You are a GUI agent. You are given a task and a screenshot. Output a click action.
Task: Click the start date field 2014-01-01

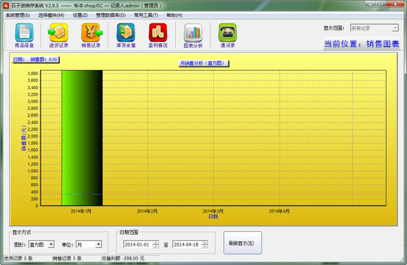[x=137, y=245]
